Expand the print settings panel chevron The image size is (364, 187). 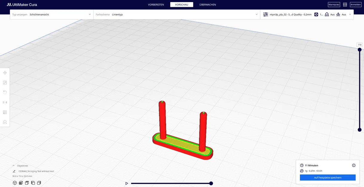[x=350, y=14]
